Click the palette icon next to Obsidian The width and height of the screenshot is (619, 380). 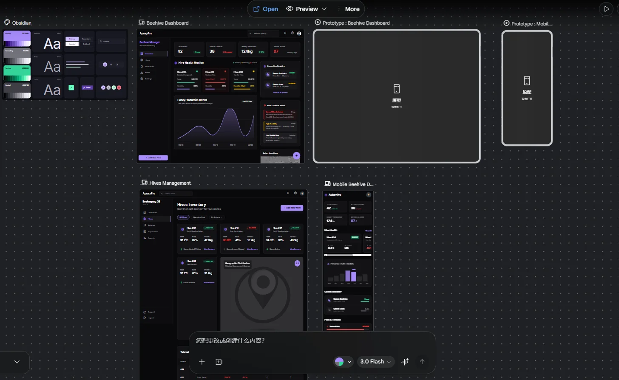coord(7,23)
